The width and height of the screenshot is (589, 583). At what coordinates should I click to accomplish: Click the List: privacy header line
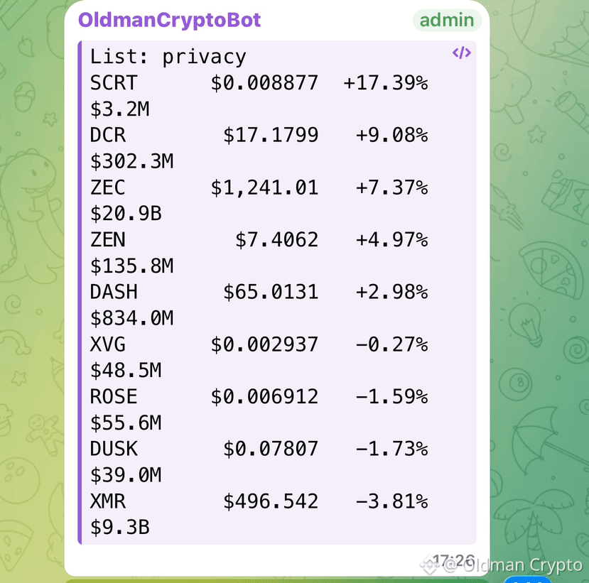(168, 57)
